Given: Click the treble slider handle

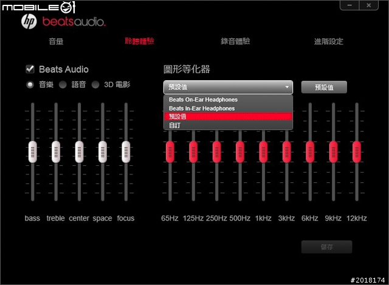Looking at the screenshot, I should (56, 152).
